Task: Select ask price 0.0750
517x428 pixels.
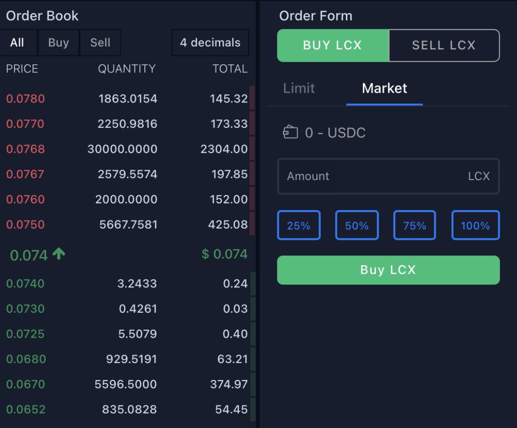Action: (25, 224)
